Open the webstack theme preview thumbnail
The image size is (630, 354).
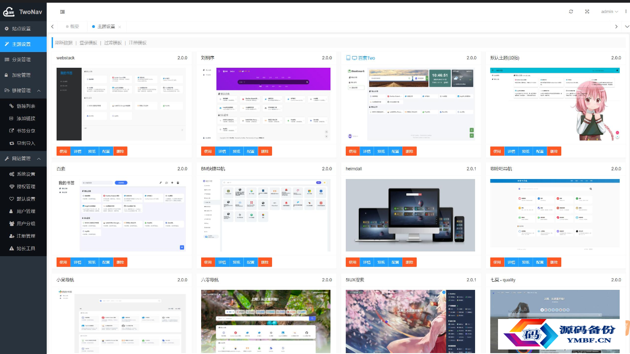coord(121,104)
